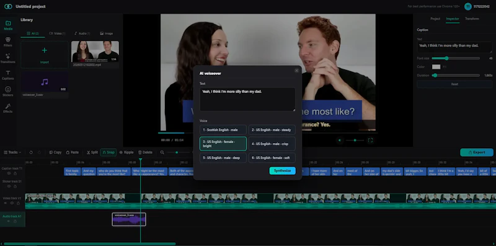Select the video thumbnail in Library
Screen dimensions: 496x246
coord(95,51)
